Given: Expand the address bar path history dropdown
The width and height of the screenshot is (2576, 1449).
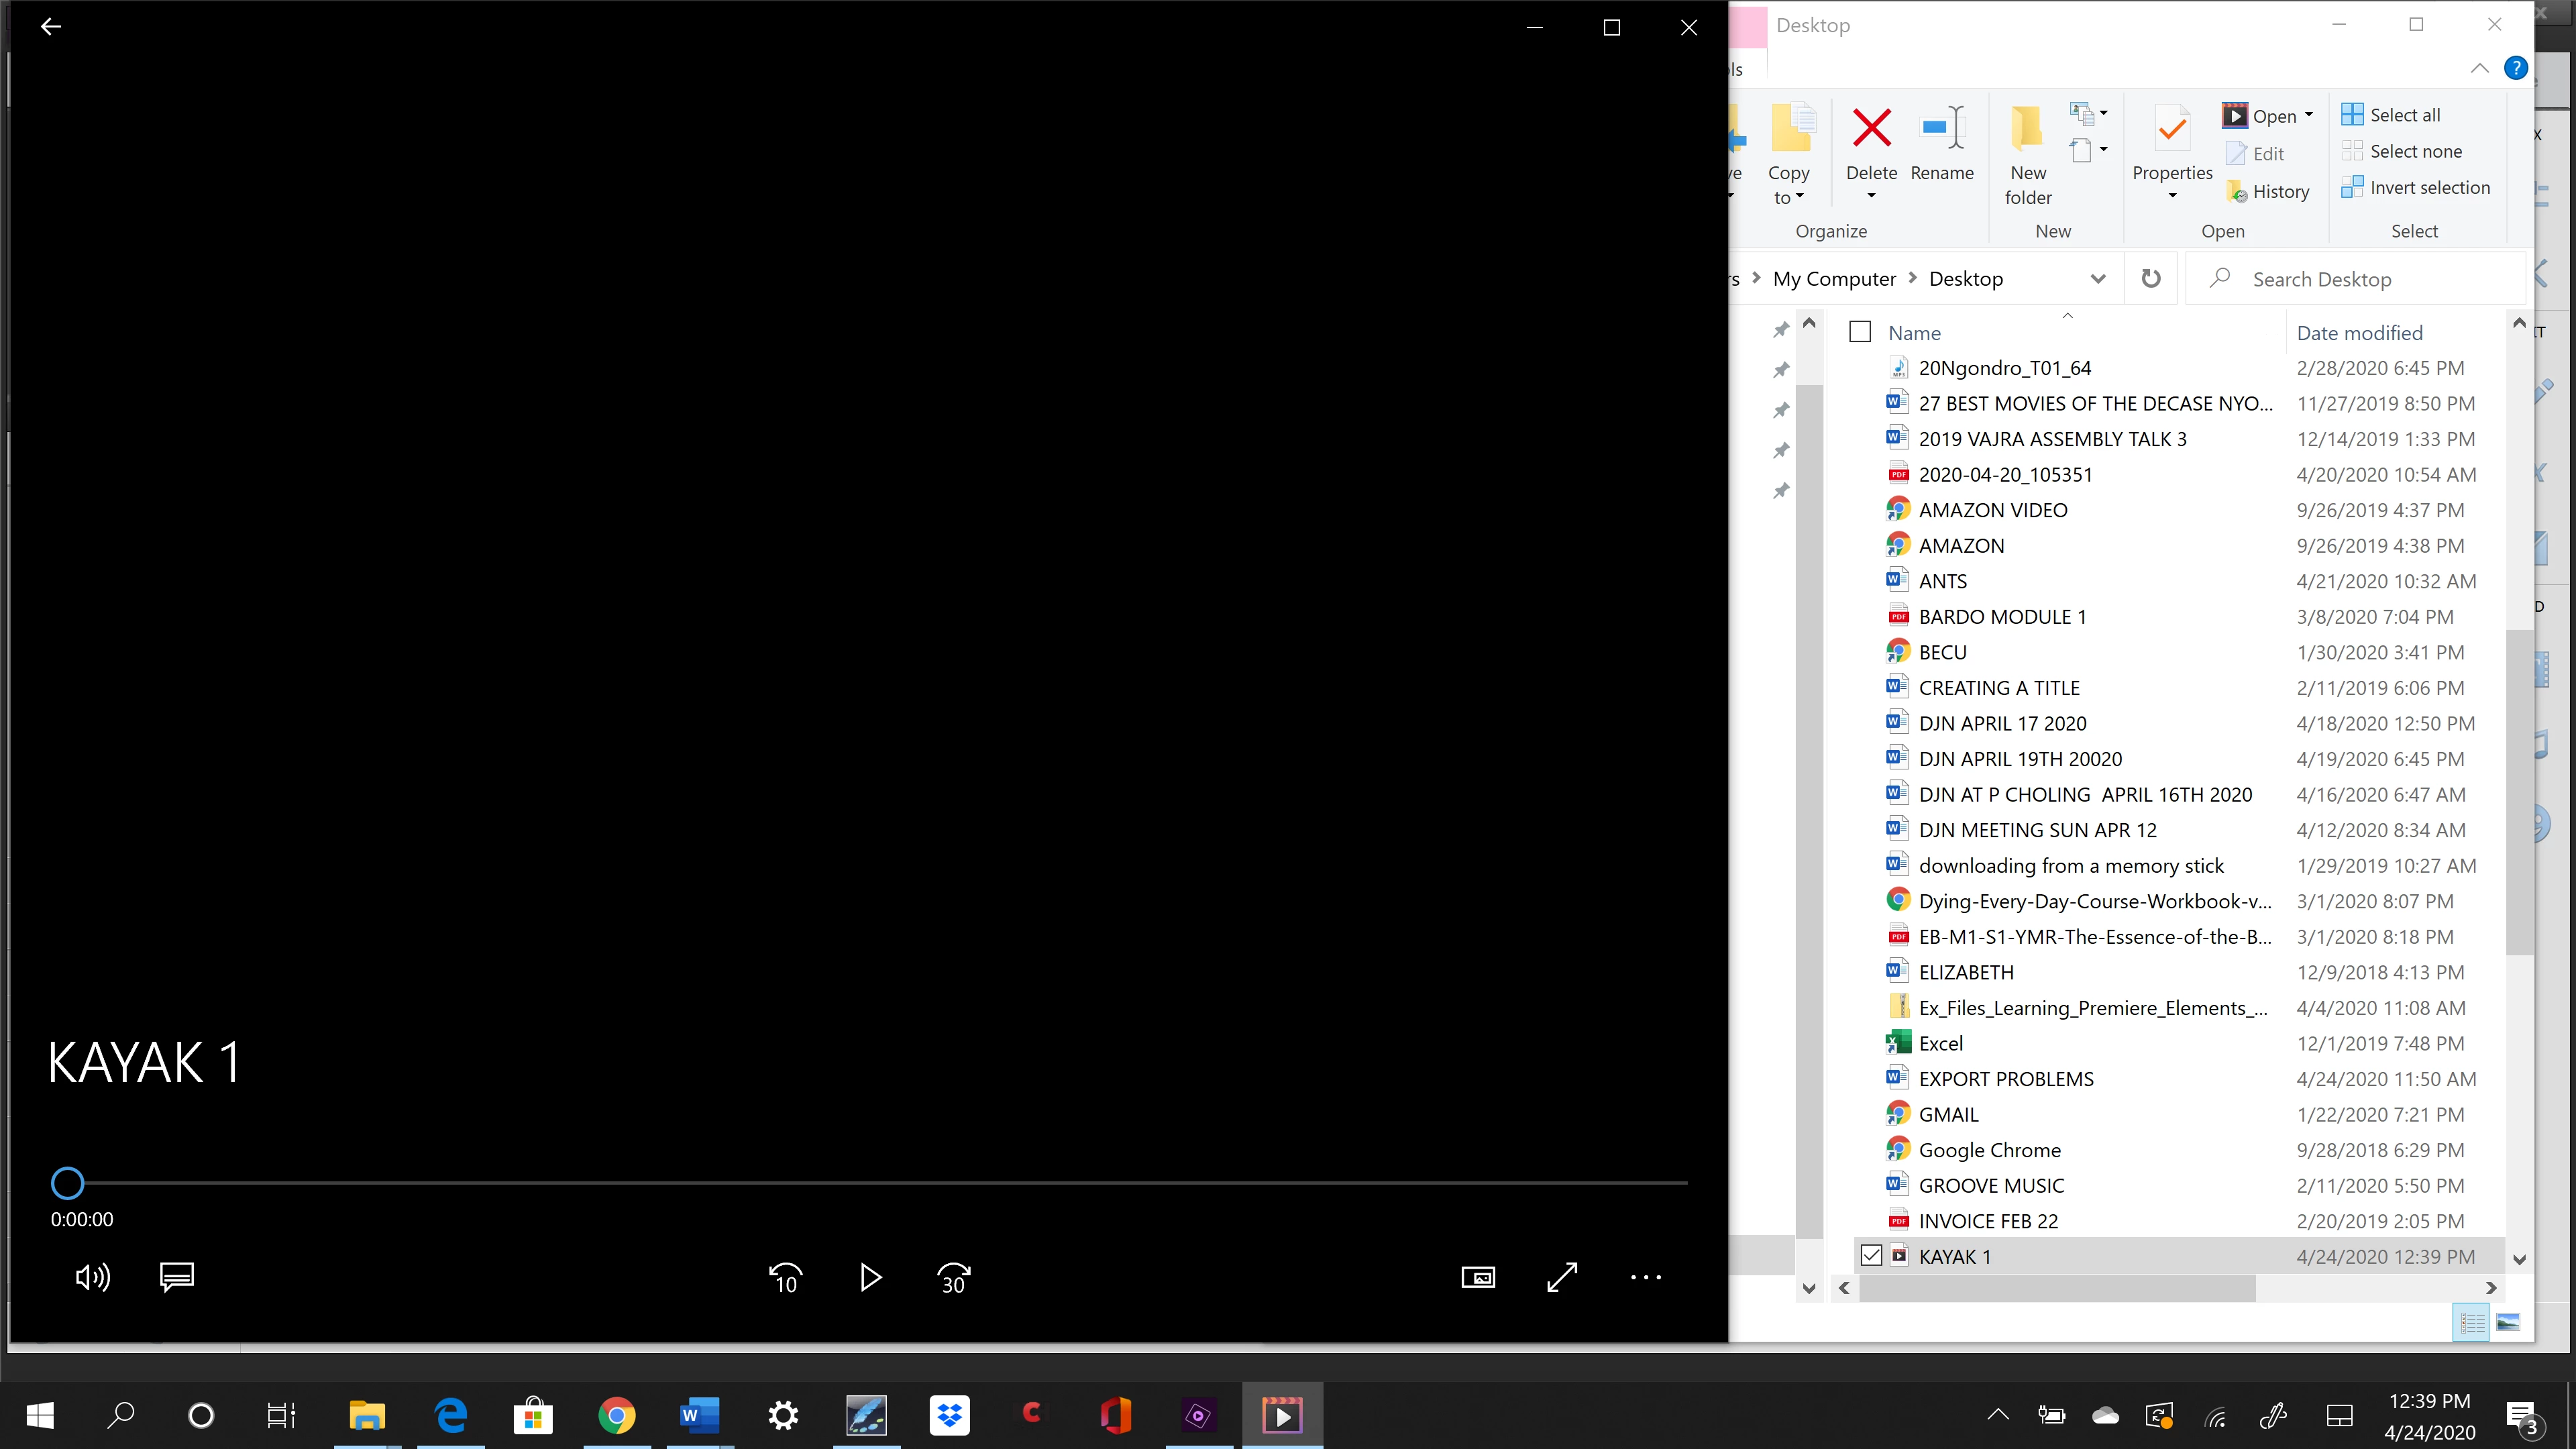Looking at the screenshot, I should click(x=2098, y=279).
